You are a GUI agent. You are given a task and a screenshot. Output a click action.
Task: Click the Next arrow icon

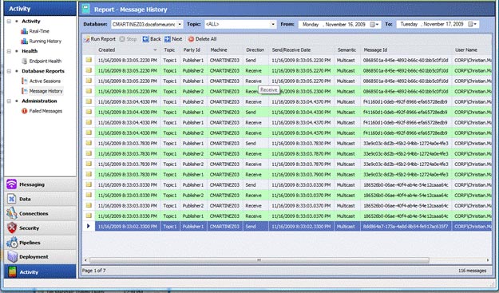(x=168, y=39)
